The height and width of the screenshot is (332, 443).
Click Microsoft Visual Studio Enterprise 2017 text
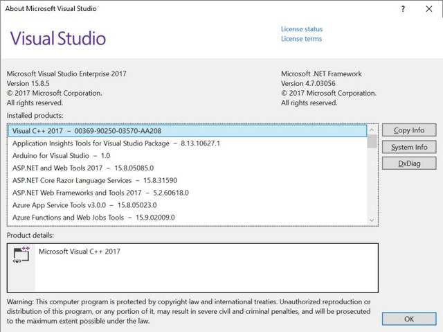click(x=66, y=73)
